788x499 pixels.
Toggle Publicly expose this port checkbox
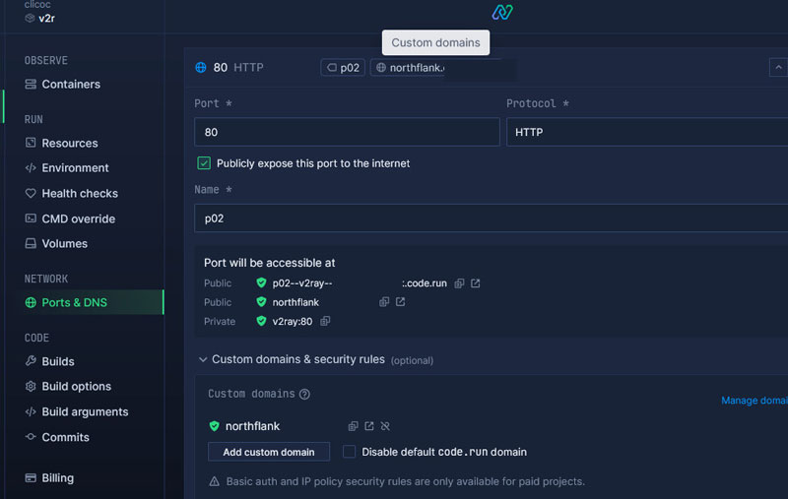pyautogui.click(x=204, y=162)
